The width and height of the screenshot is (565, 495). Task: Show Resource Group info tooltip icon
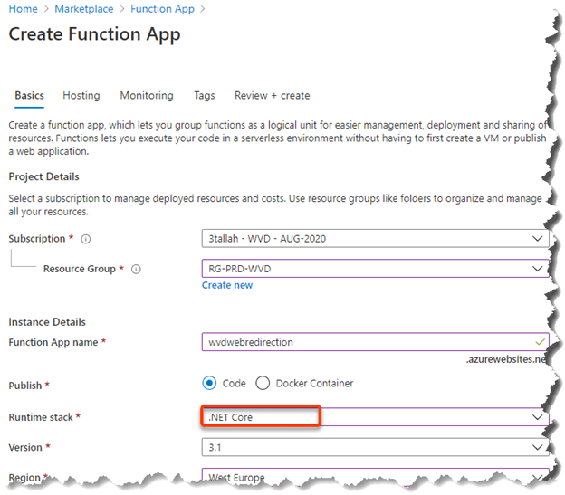[x=136, y=269]
